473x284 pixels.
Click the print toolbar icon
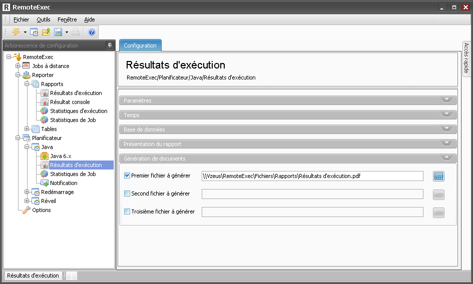(76, 32)
